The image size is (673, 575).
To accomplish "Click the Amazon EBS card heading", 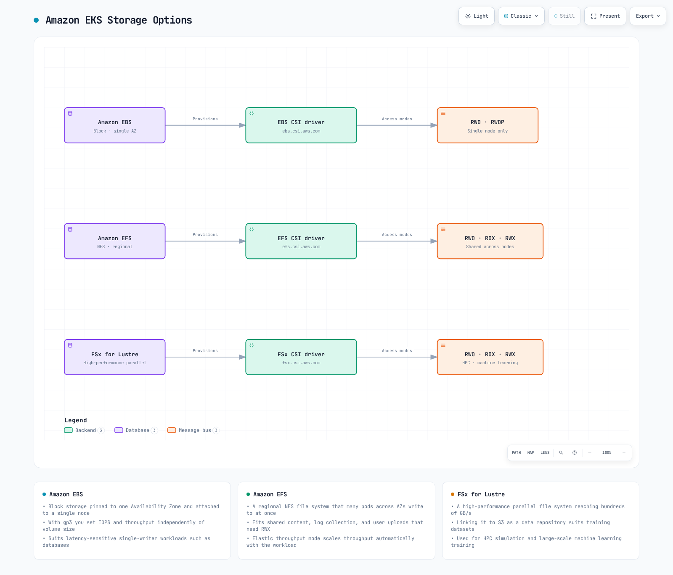I will click(x=66, y=494).
